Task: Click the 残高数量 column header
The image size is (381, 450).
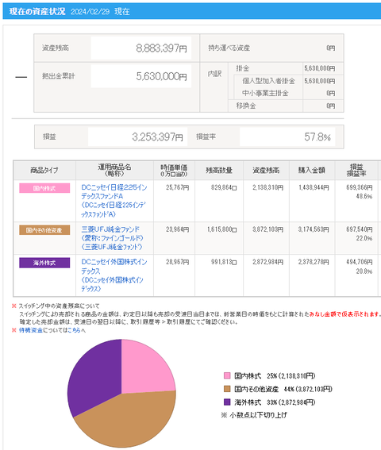Action: pyautogui.click(x=219, y=170)
